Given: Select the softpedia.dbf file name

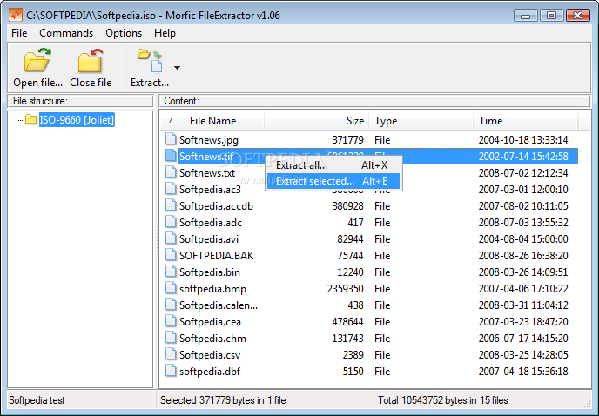Looking at the screenshot, I should point(210,372).
